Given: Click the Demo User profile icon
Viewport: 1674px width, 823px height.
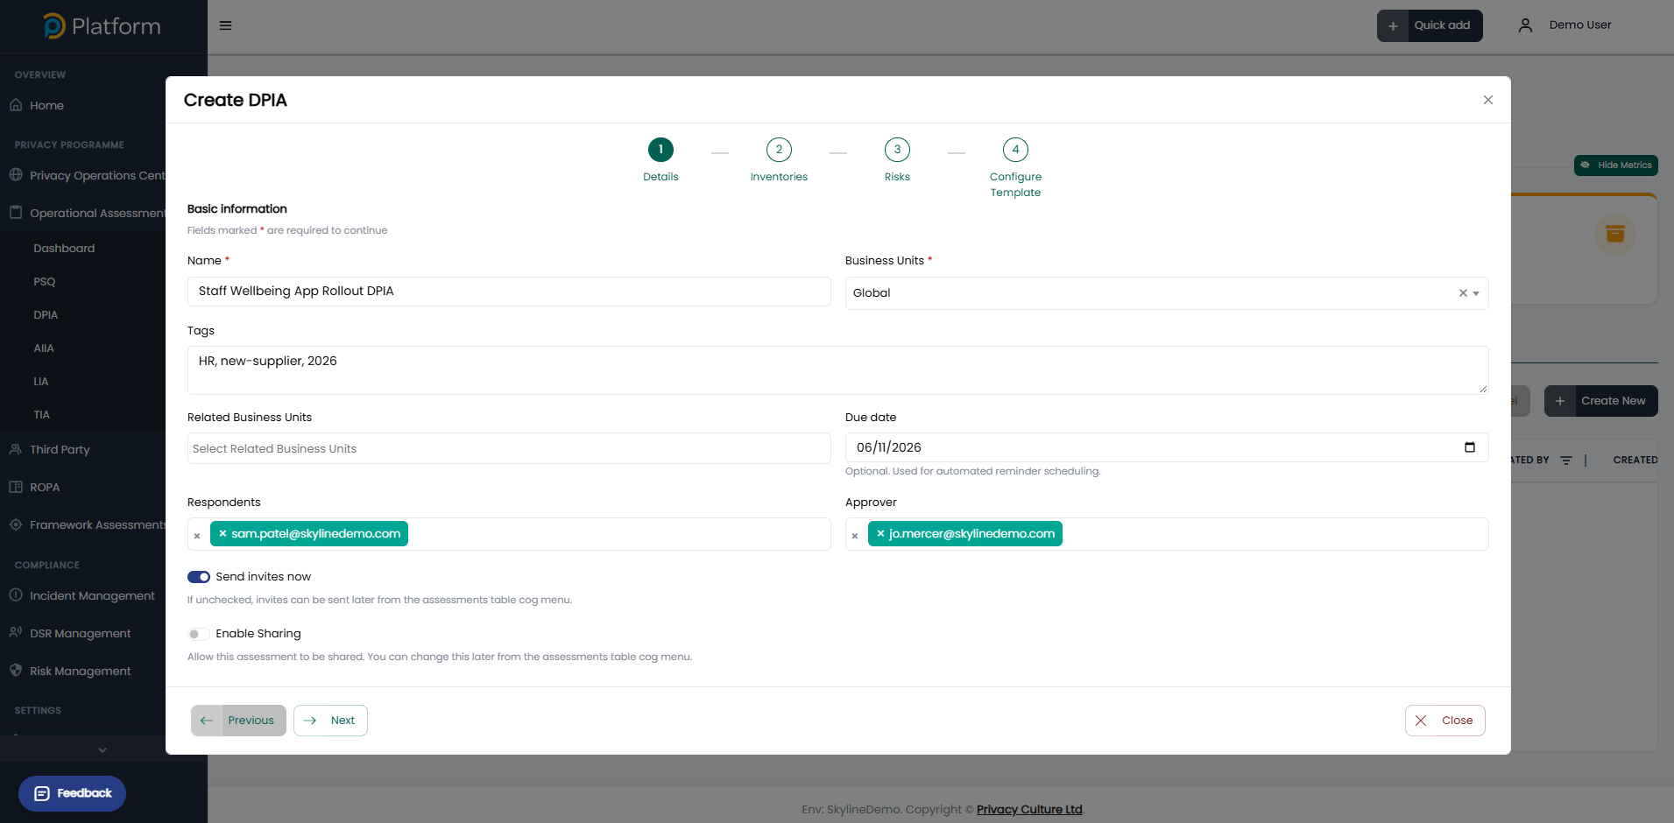Looking at the screenshot, I should click(x=1525, y=25).
